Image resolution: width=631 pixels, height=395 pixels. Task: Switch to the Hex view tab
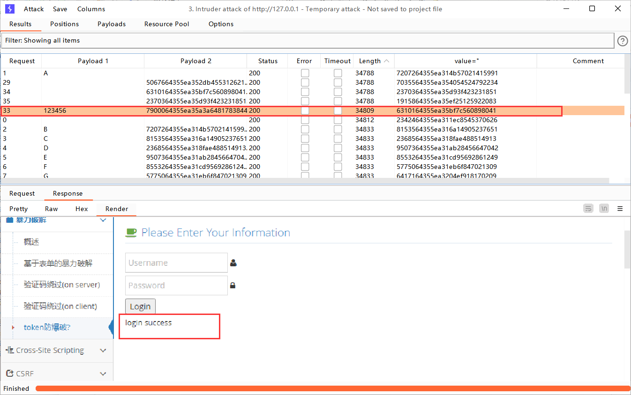[x=82, y=209]
